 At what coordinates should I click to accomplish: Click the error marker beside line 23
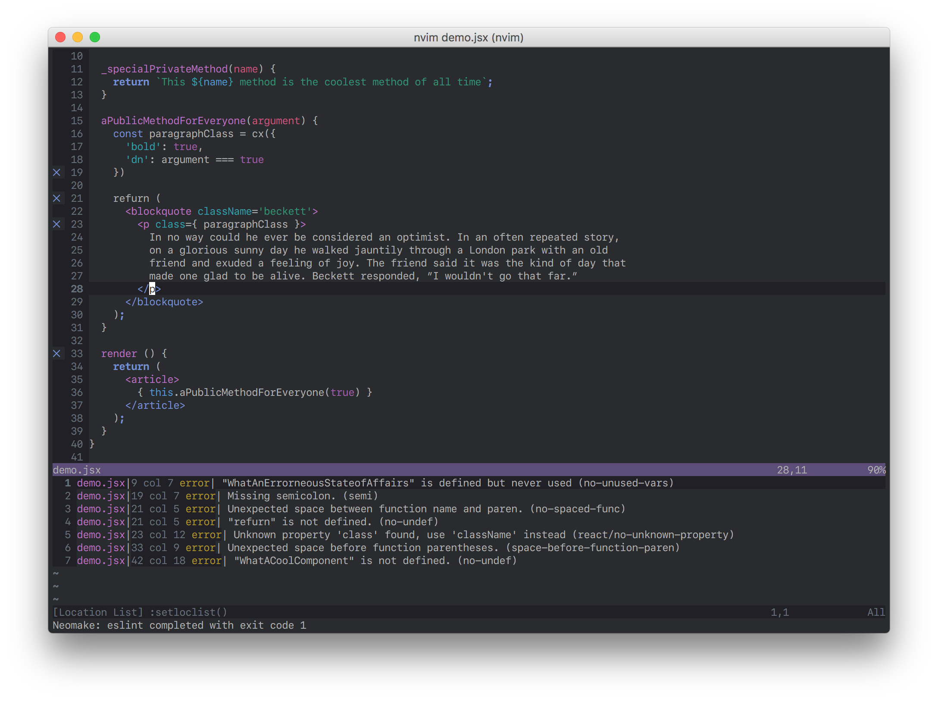56,224
